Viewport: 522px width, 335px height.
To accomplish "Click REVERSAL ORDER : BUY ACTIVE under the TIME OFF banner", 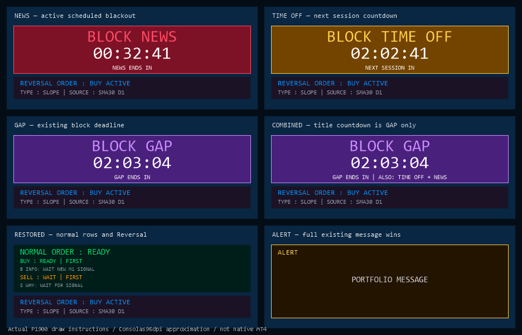I will pos(332,83).
